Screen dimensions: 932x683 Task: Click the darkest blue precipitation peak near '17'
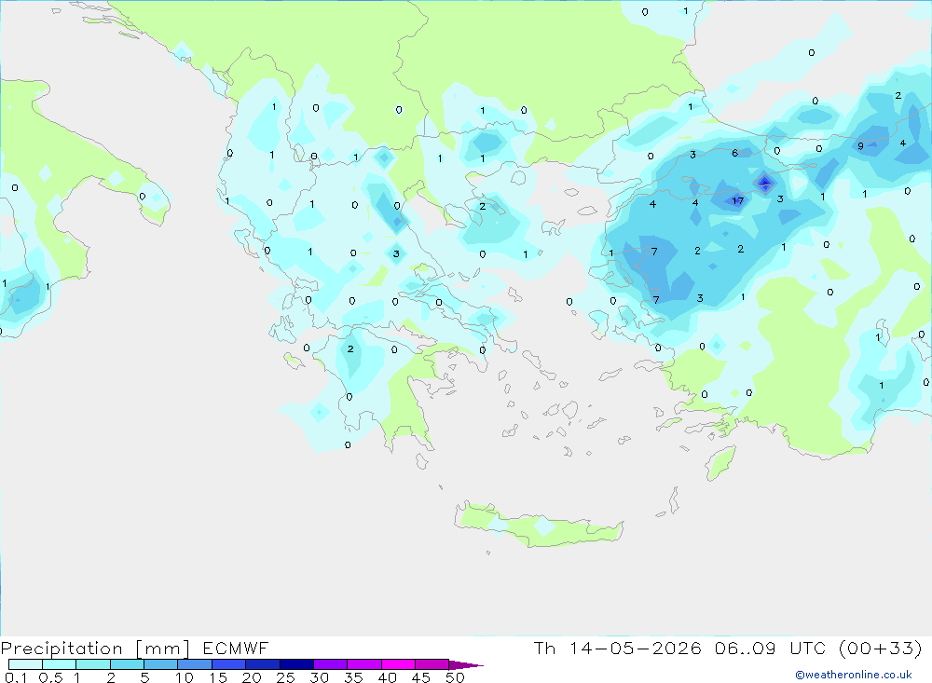point(765,182)
